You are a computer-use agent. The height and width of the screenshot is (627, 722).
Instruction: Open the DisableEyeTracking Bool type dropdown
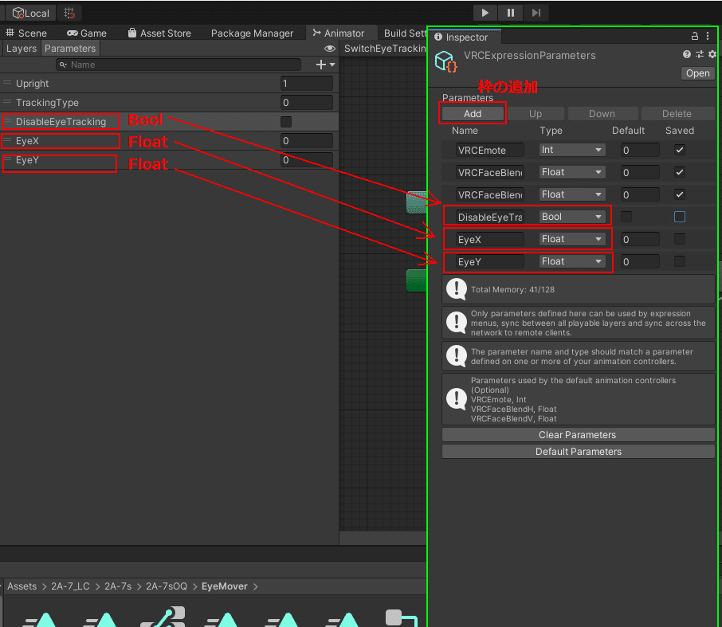[x=571, y=217]
